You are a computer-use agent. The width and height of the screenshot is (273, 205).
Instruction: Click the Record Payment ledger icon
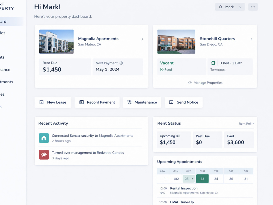[x=81, y=102]
